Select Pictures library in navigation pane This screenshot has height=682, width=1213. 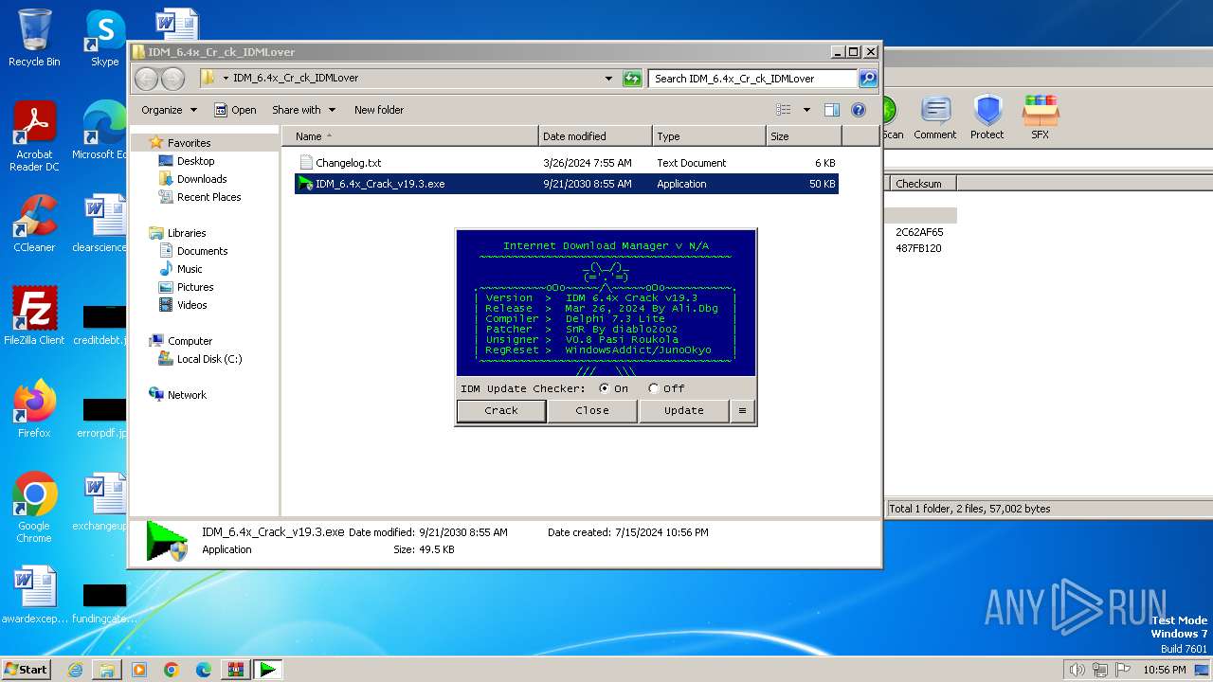tap(195, 287)
